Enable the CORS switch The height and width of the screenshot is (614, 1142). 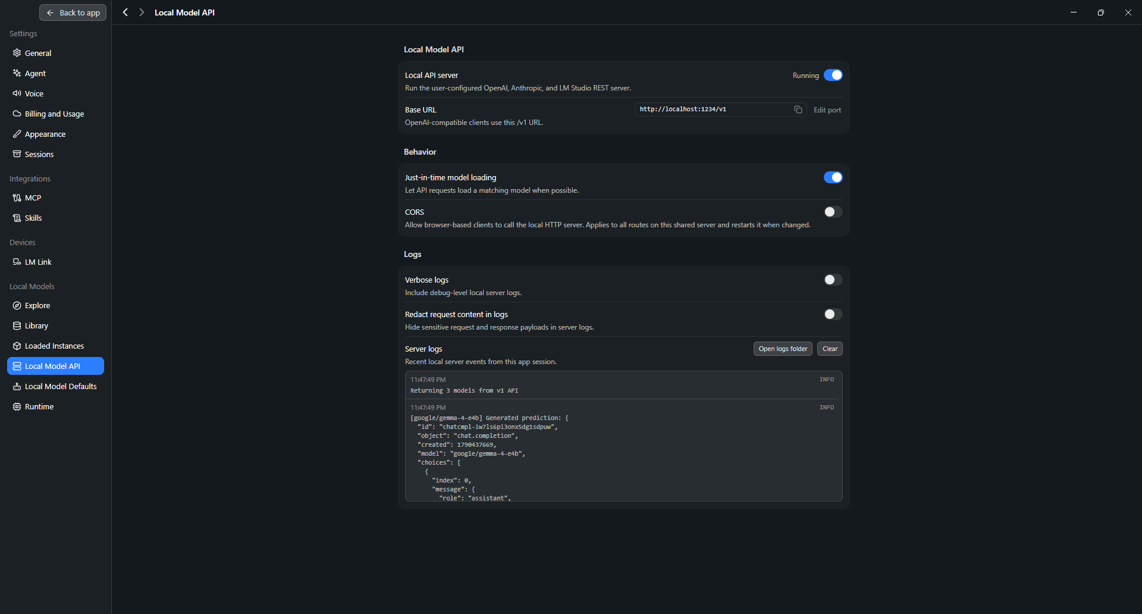tap(833, 212)
